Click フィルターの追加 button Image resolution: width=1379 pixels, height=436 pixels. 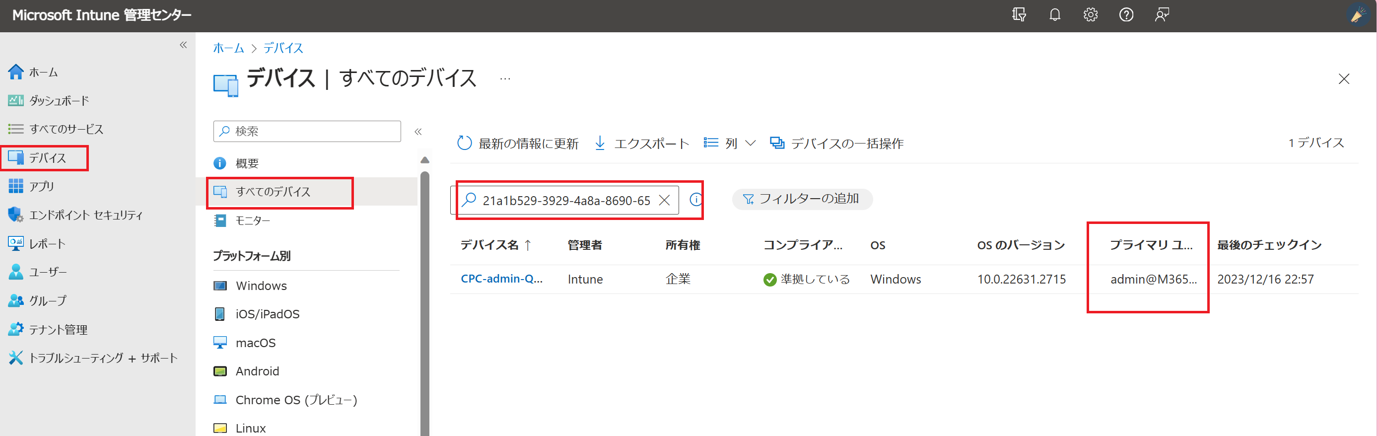(802, 199)
